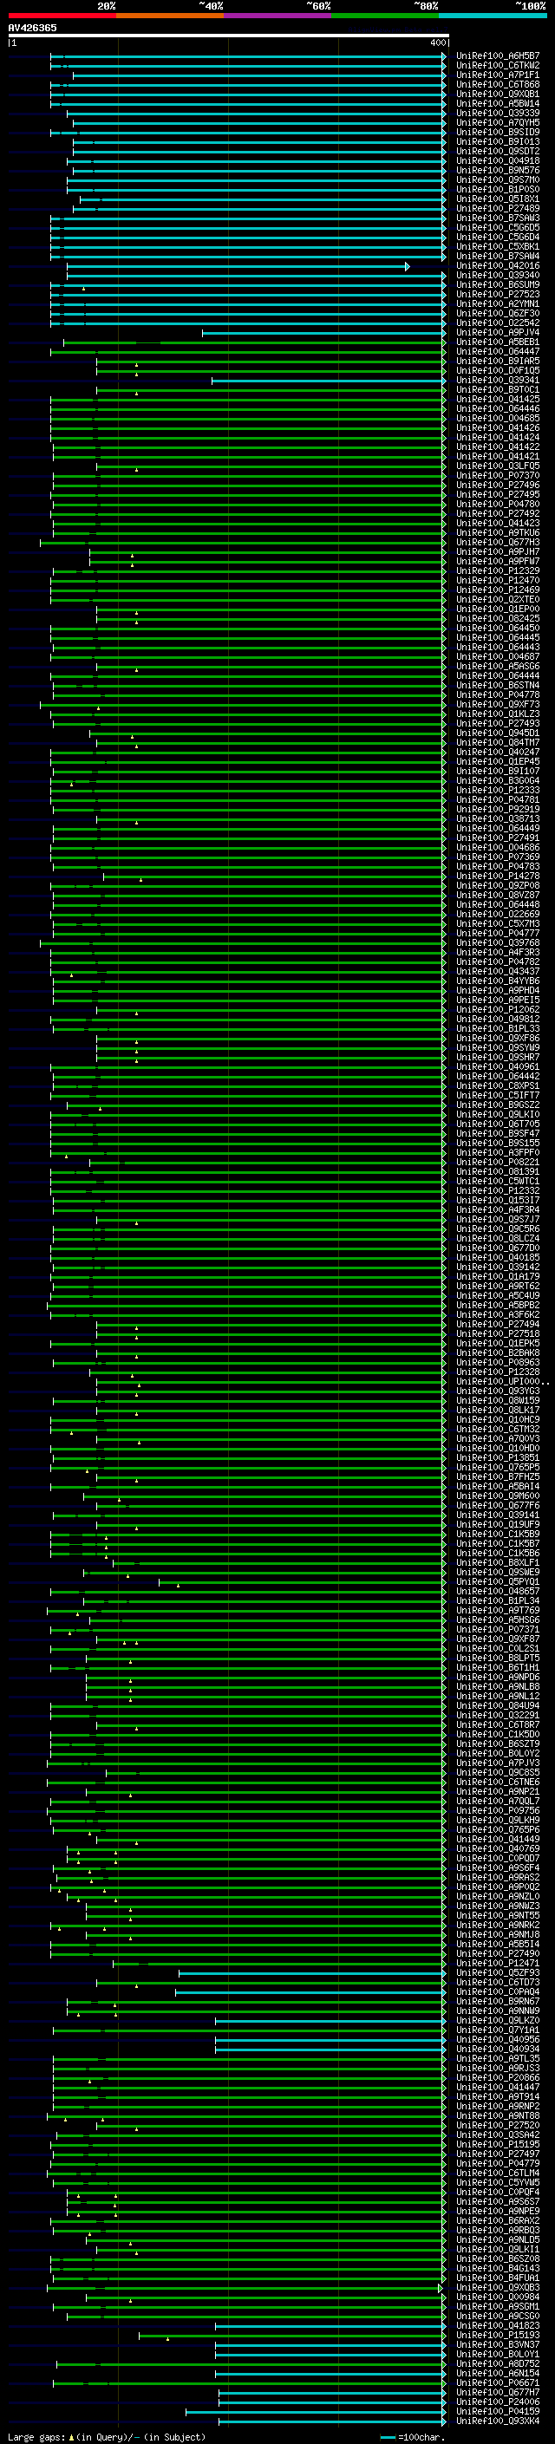Select the UniRef100_B2BAK8 entry
The image size is (555, 2444).
click(x=498, y=1353)
